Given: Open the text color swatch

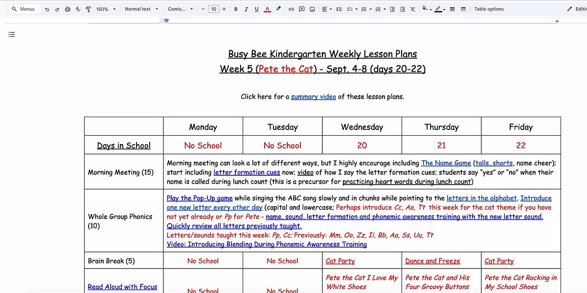Looking at the screenshot, I should (x=267, y=8).
